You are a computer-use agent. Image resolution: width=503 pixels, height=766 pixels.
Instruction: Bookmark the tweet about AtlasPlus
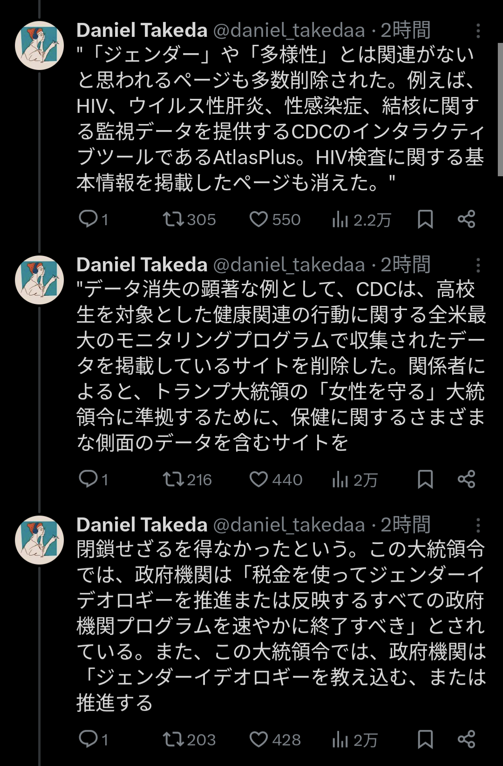425,219
